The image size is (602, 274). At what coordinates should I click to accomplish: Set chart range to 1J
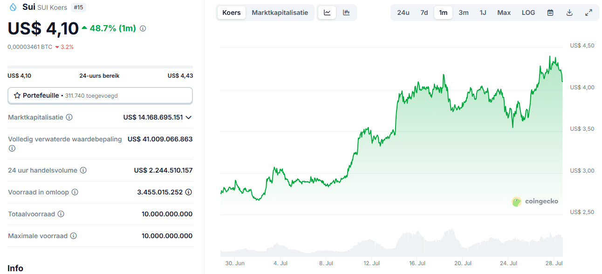483,13
